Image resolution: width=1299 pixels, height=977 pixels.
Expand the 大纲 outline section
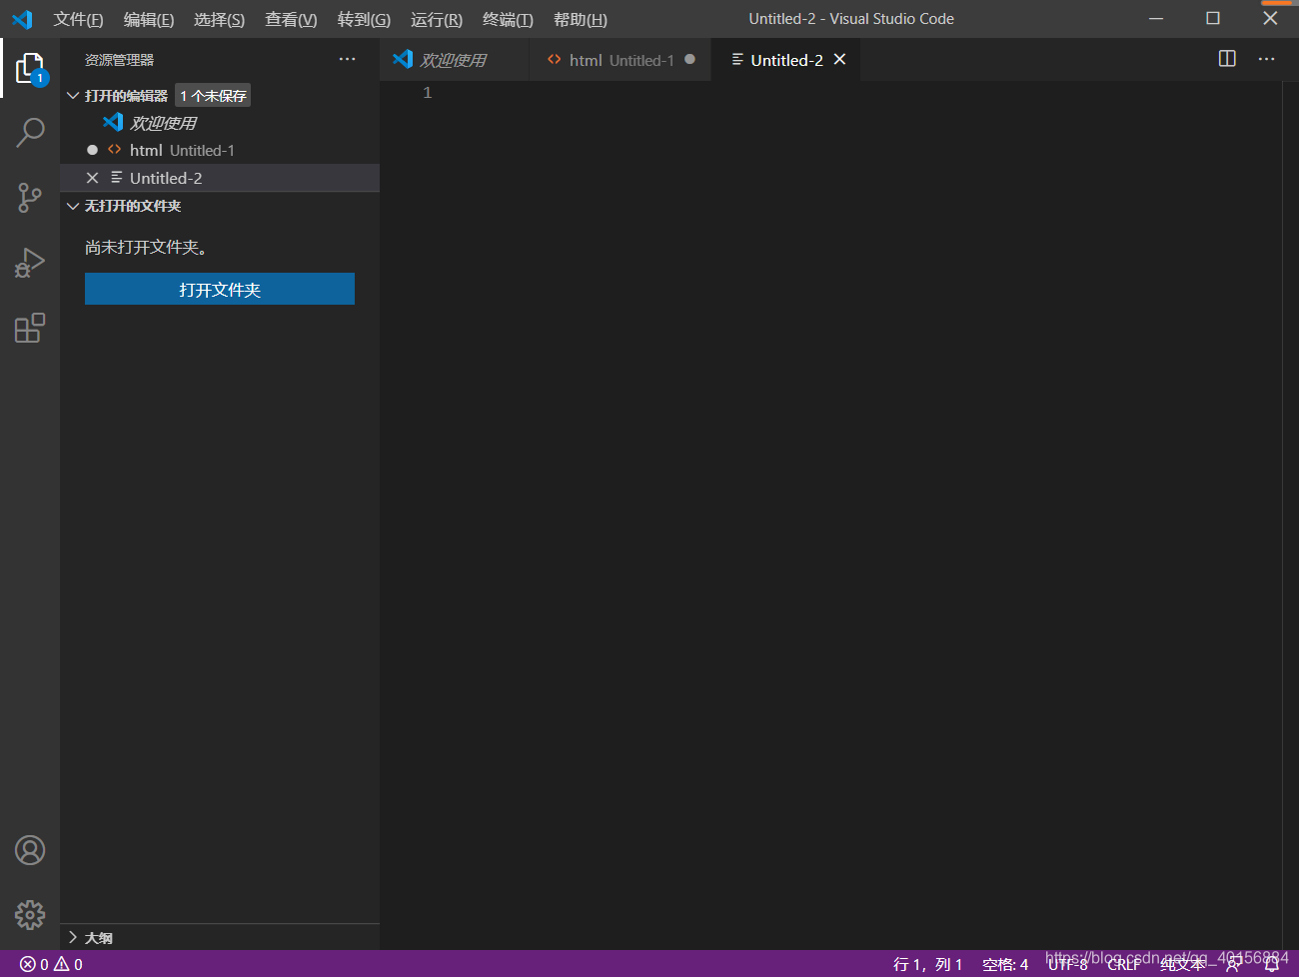coord(73,937)
